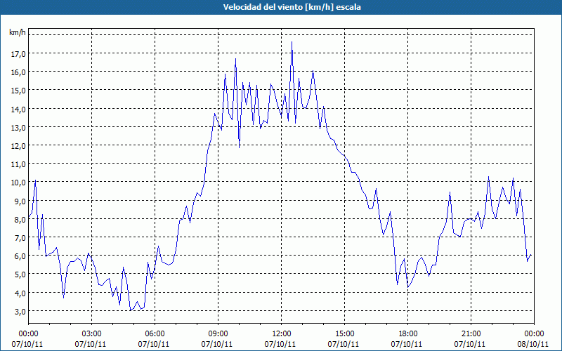Select the 17,0 y-axis value
The width and height of the screenshot is (562, 351).
(18, 54)
